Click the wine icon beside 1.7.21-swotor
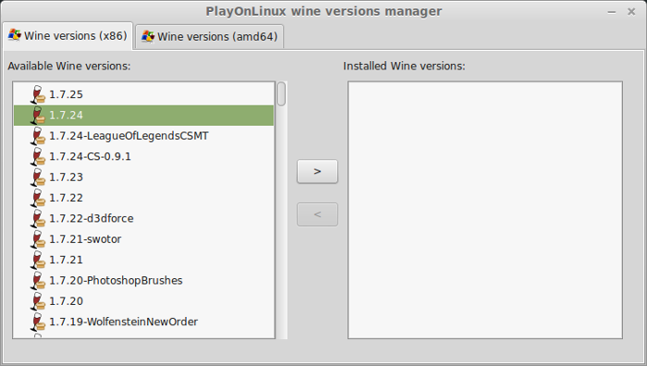The width and height of the screenshot is (647, 366). (x=38, y=238)
